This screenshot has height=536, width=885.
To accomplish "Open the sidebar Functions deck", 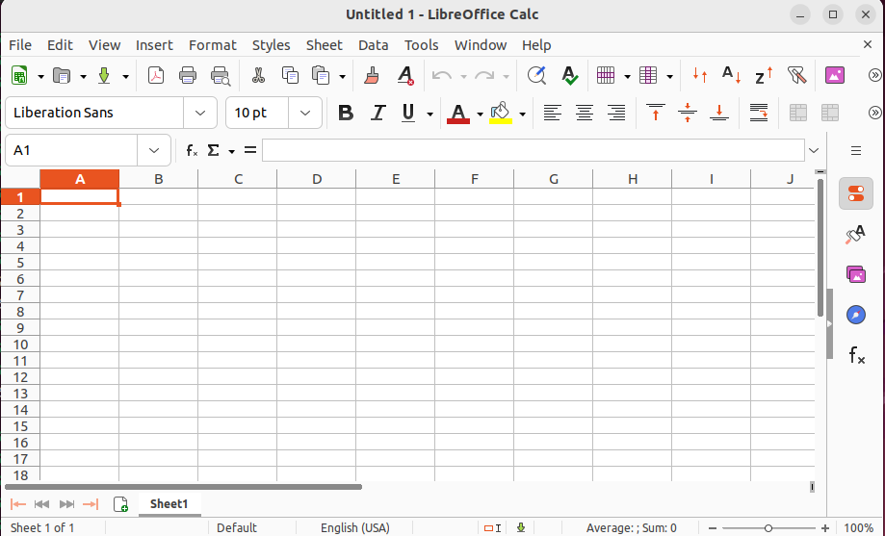I will point(856,355).
